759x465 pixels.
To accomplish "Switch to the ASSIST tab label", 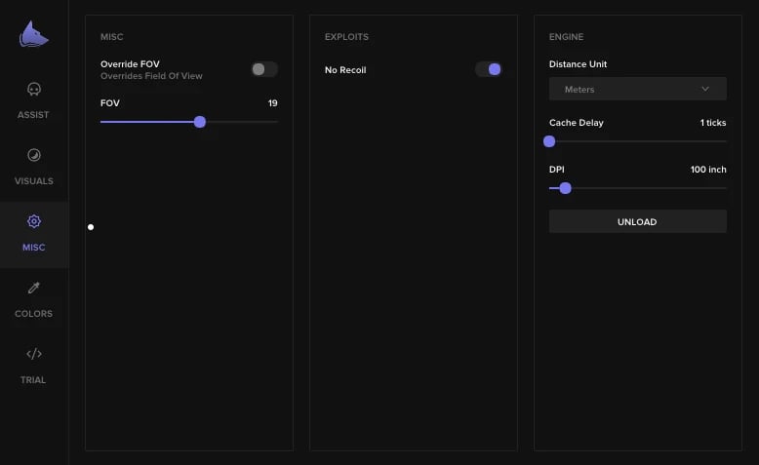I will (x=33, y=115).
